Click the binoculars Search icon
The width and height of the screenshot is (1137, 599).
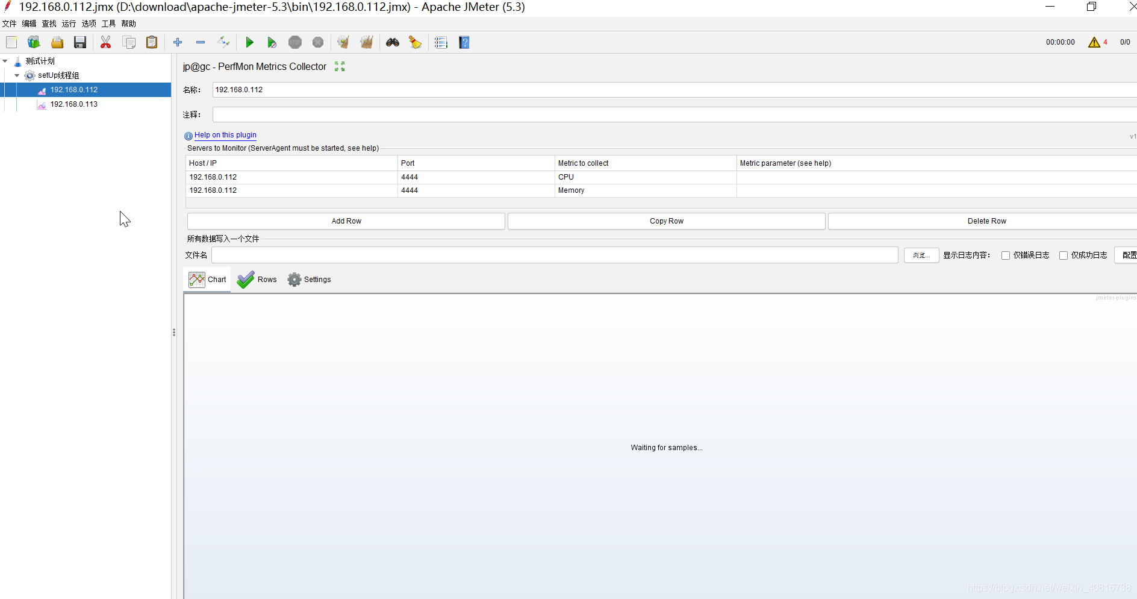click(393, 42)
